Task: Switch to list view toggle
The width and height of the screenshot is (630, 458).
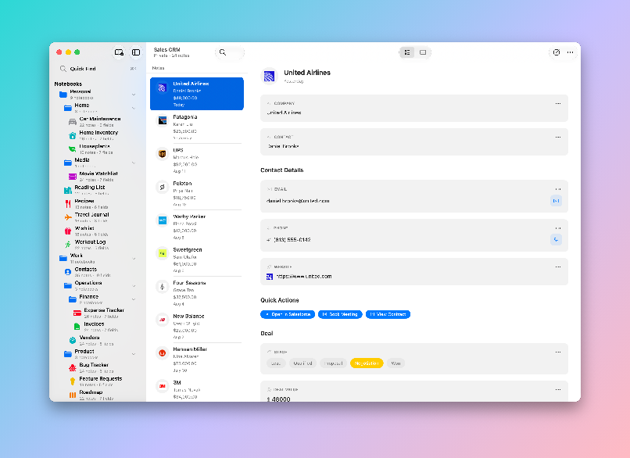Action: (407, 52)
